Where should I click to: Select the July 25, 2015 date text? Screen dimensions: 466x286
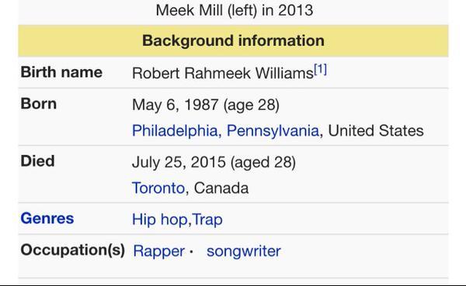(179, 162)
